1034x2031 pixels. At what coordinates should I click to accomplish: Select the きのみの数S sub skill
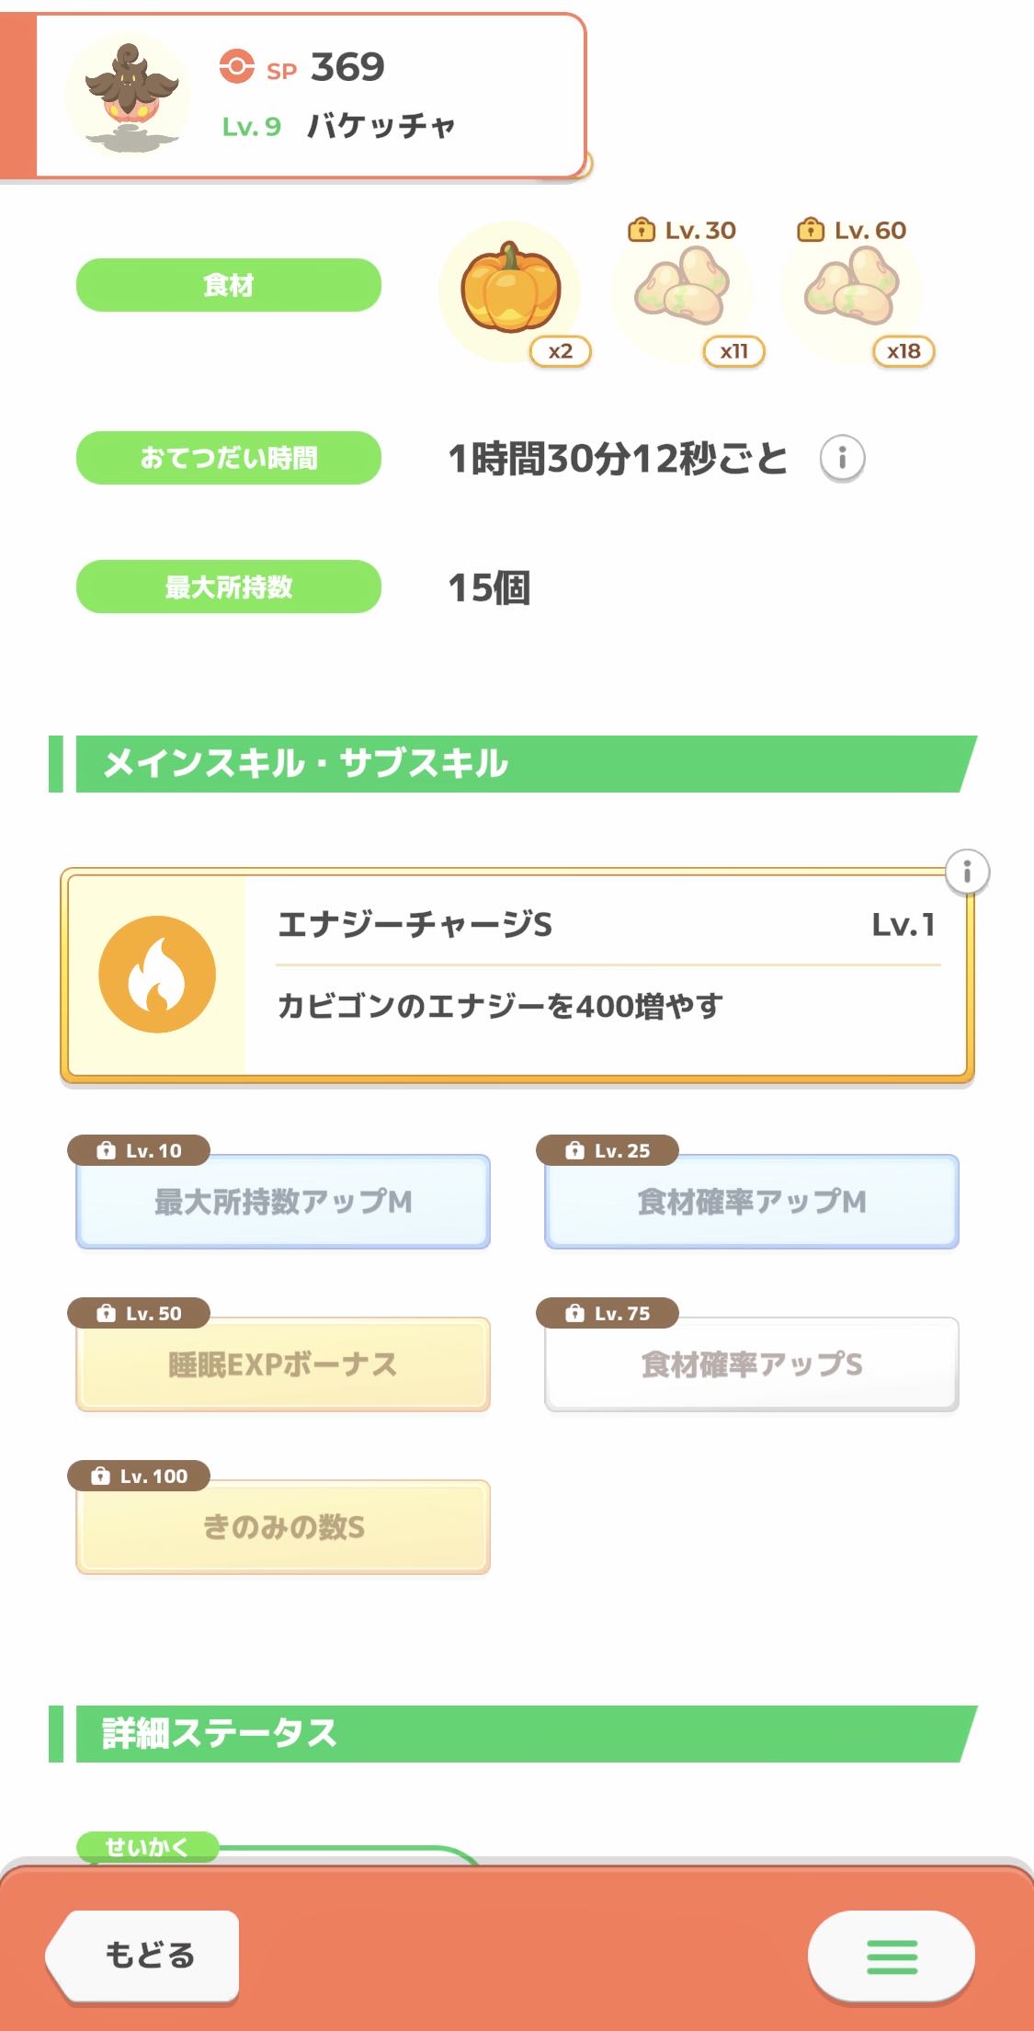[283, 1527]
